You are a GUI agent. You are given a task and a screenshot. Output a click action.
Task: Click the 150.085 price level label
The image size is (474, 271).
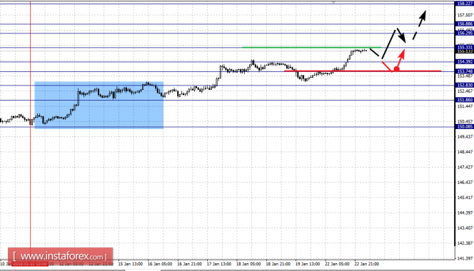pyautogui.click(x=465, y=127)
